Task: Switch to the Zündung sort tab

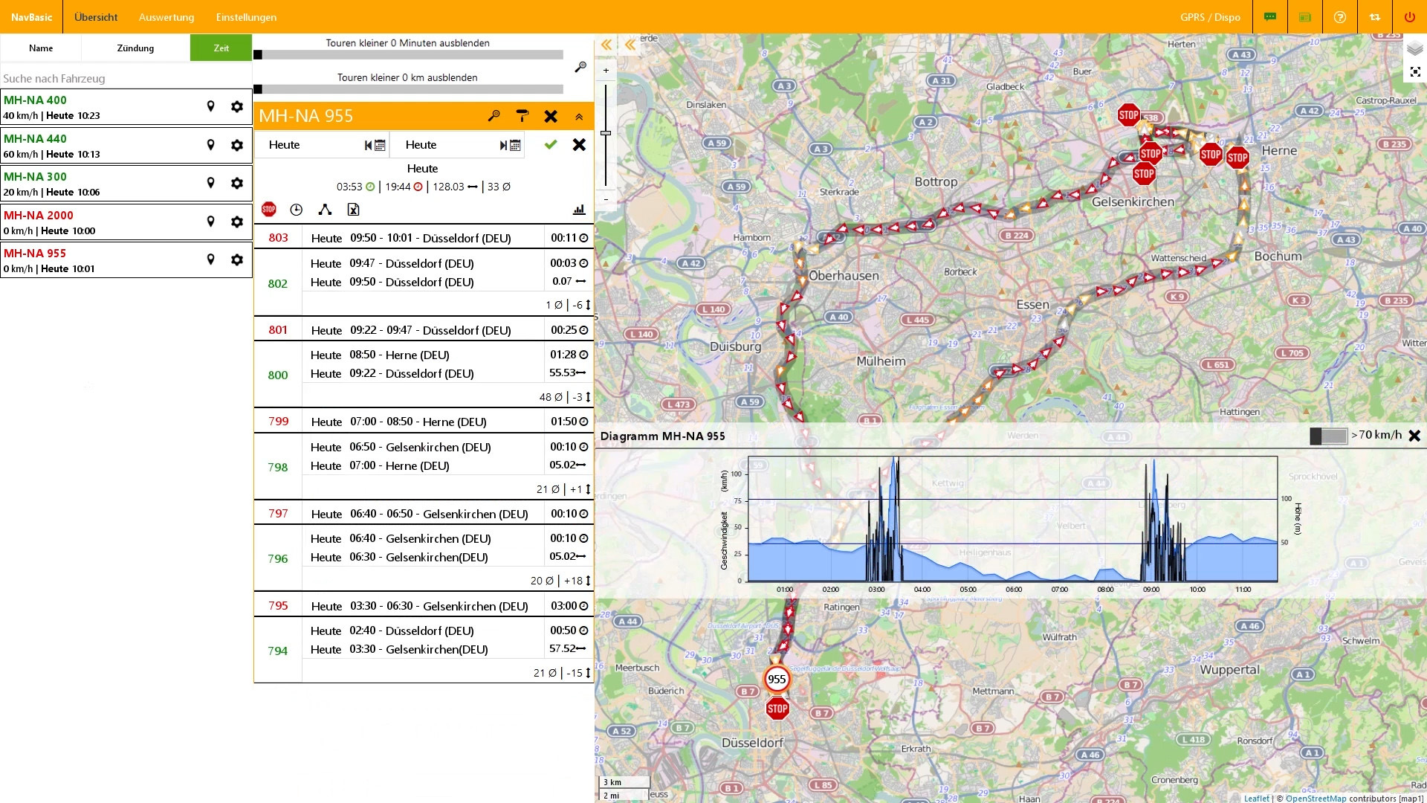Action: [135, 48]
